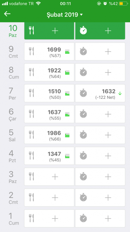This screenshot has width=130, height=232.
Task: Open the Şubat 2019 month dropdown
Action: point(65,14)
